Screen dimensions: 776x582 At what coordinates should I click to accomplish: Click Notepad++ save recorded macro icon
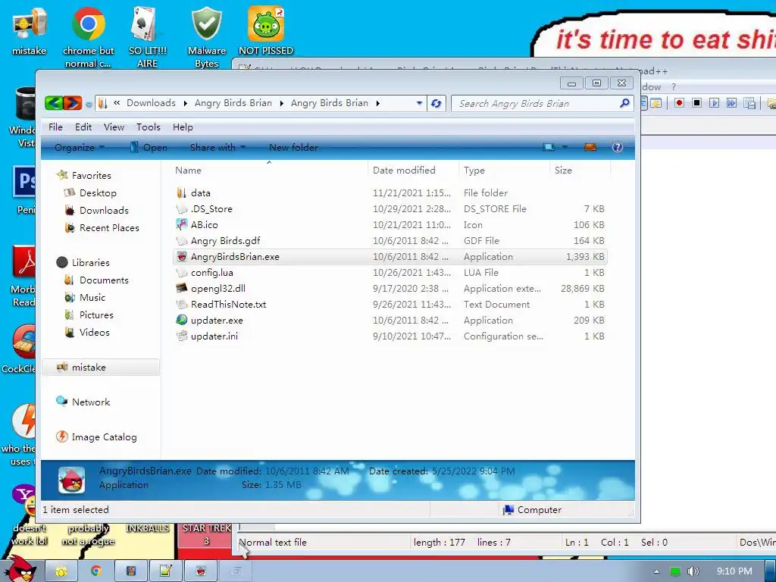point(749,103)
